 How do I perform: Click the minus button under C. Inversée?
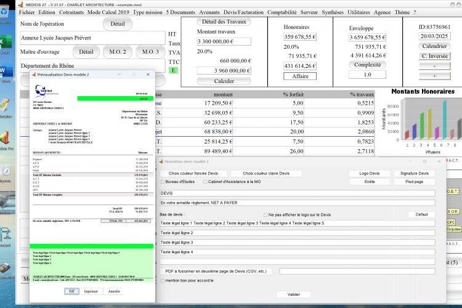point(434,66)
